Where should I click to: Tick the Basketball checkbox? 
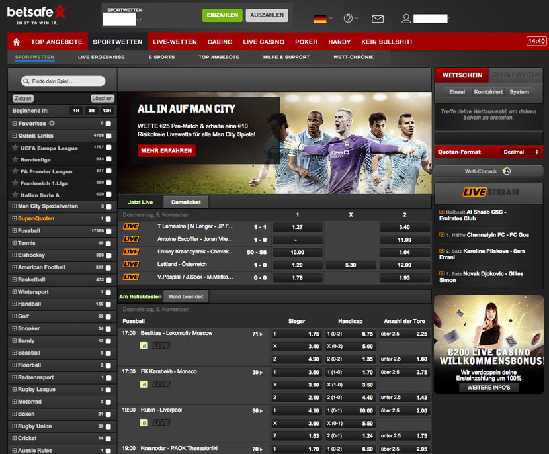tap(108, 280)
